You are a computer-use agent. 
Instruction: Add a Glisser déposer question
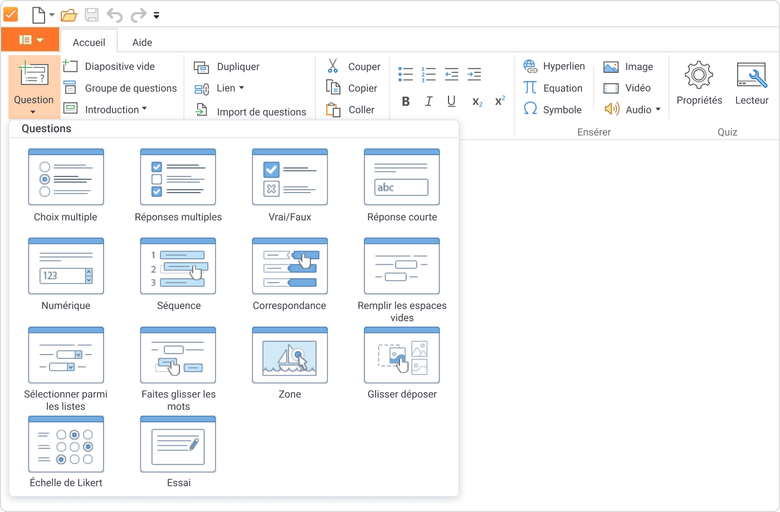[x=402, y=363]
